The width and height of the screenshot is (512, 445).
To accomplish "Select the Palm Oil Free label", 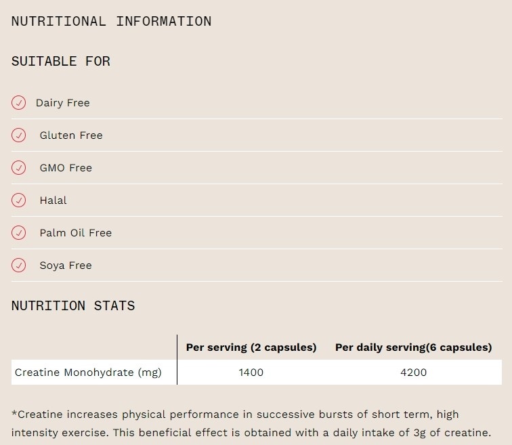I will pos(76,233).
